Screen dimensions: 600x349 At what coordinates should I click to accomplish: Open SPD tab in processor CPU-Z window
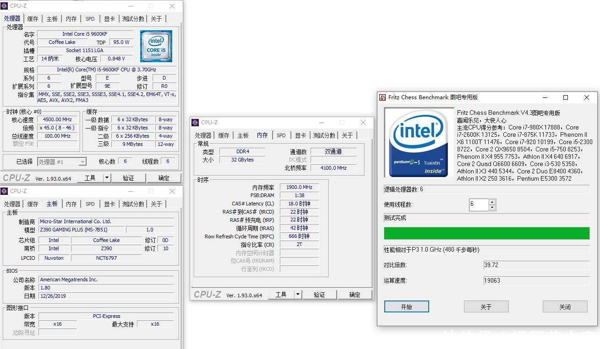point(90,19)
